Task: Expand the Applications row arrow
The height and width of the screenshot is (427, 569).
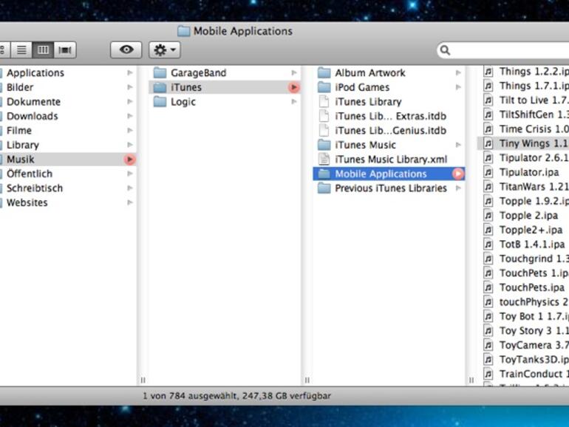Action: 129,73
